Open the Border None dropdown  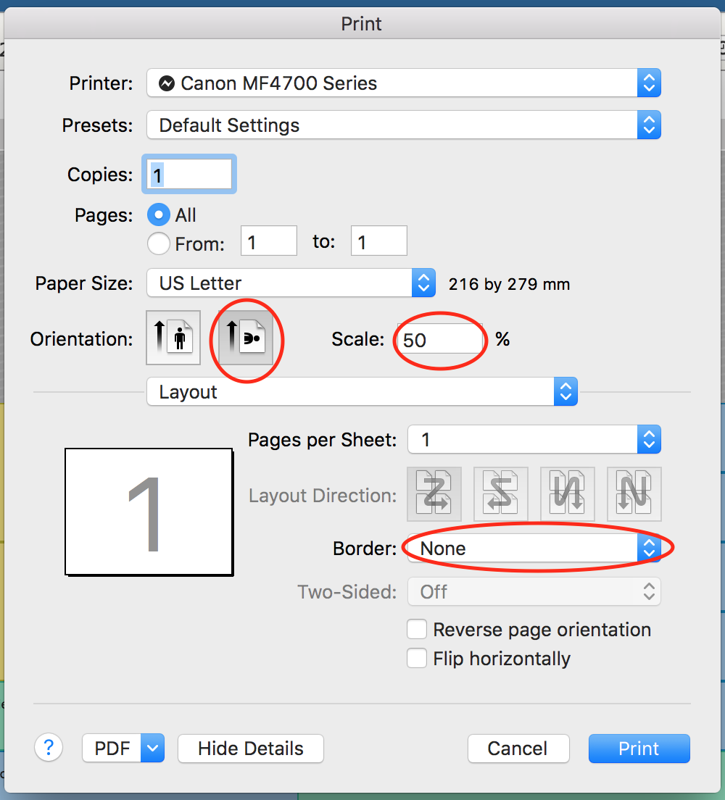[x=534, y=548]
